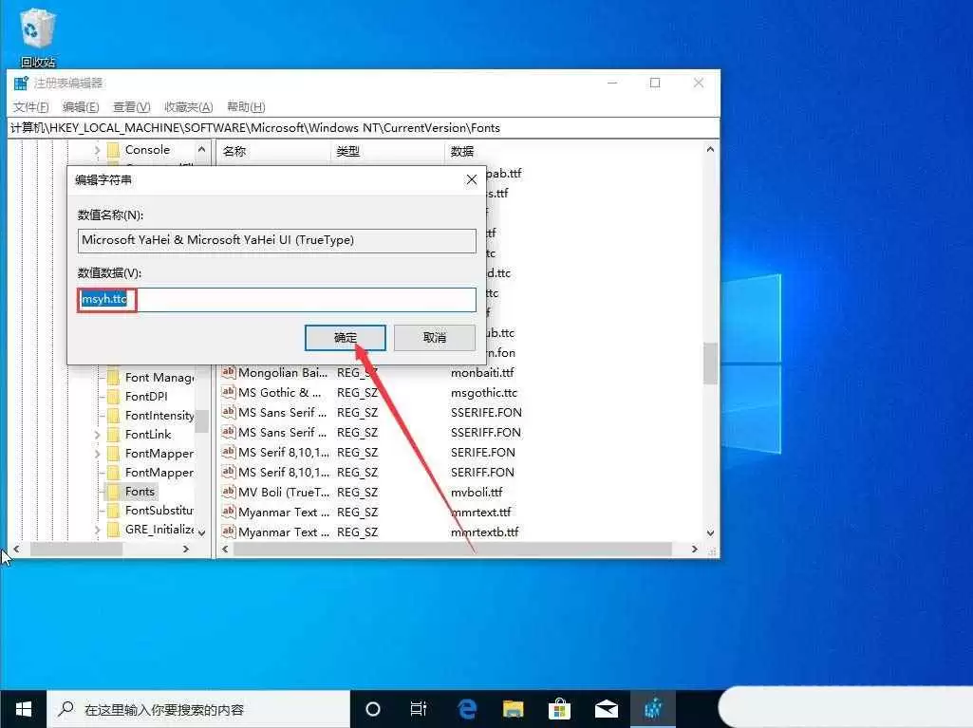This screenshot has width=973, height=728.
Task: Open Task View from the taskbar
Action: (x=419, y=708)
